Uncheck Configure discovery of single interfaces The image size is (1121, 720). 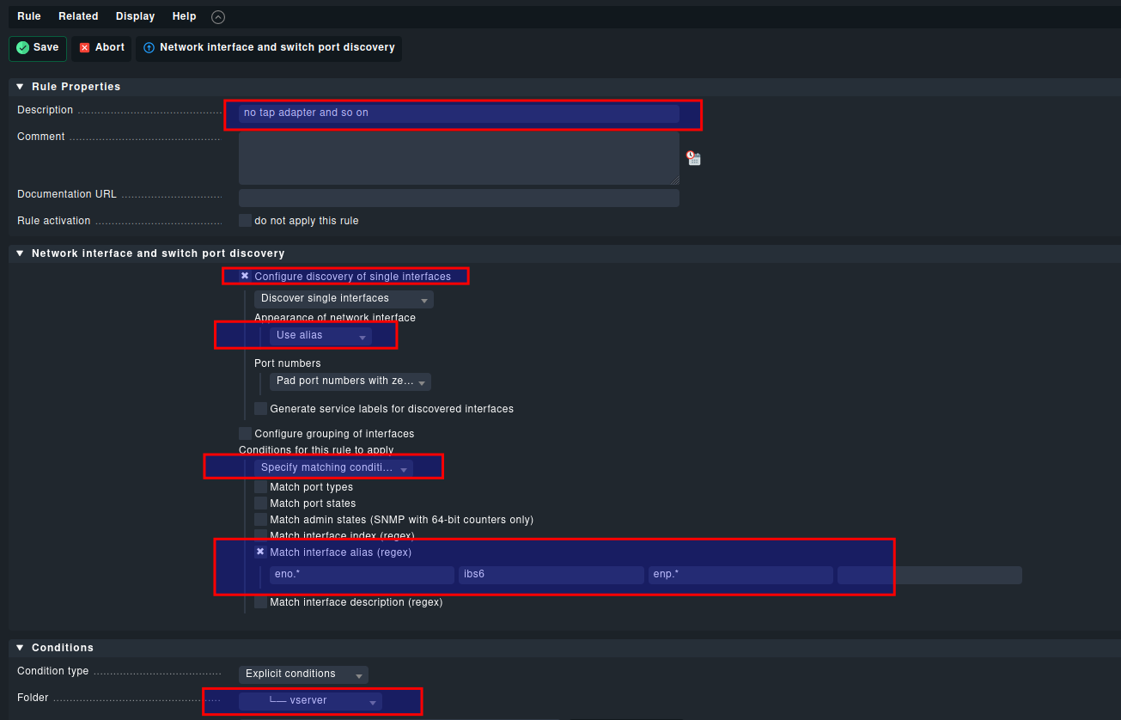point(245,277)
